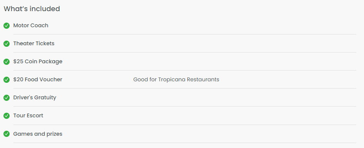Click the checkmark icon next to $25 Coin Package

[x=7, y=62]
